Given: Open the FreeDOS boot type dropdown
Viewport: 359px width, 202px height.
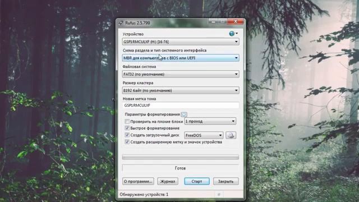Looking at the screenshot, I should coord(204,135).
